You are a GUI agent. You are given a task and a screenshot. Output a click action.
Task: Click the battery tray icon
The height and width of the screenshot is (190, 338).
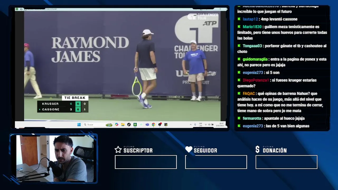click(x=212, y=125)
